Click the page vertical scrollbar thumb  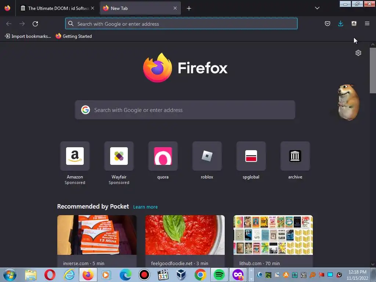tap(373, 70)
